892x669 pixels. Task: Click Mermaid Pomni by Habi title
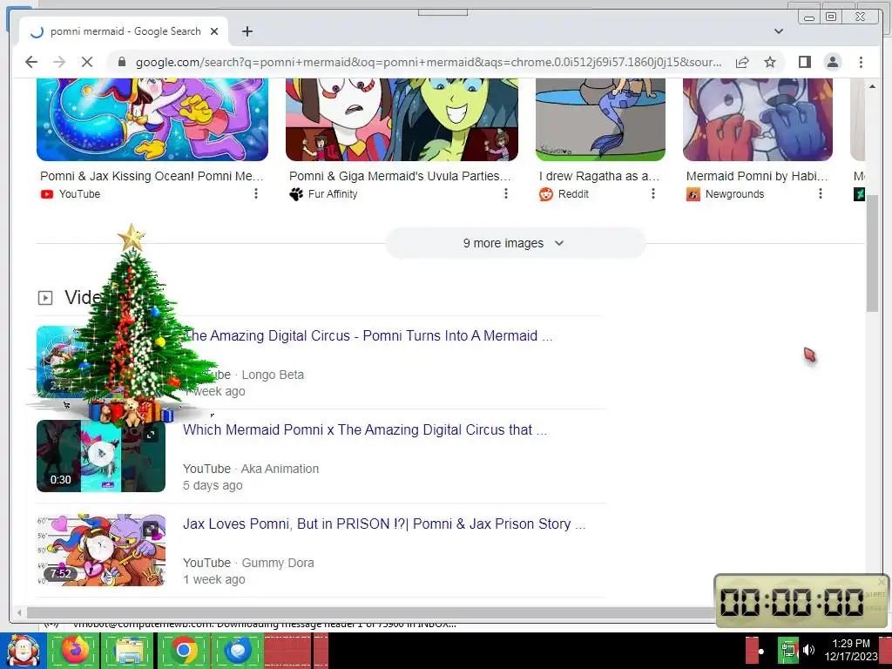point(757,176)
